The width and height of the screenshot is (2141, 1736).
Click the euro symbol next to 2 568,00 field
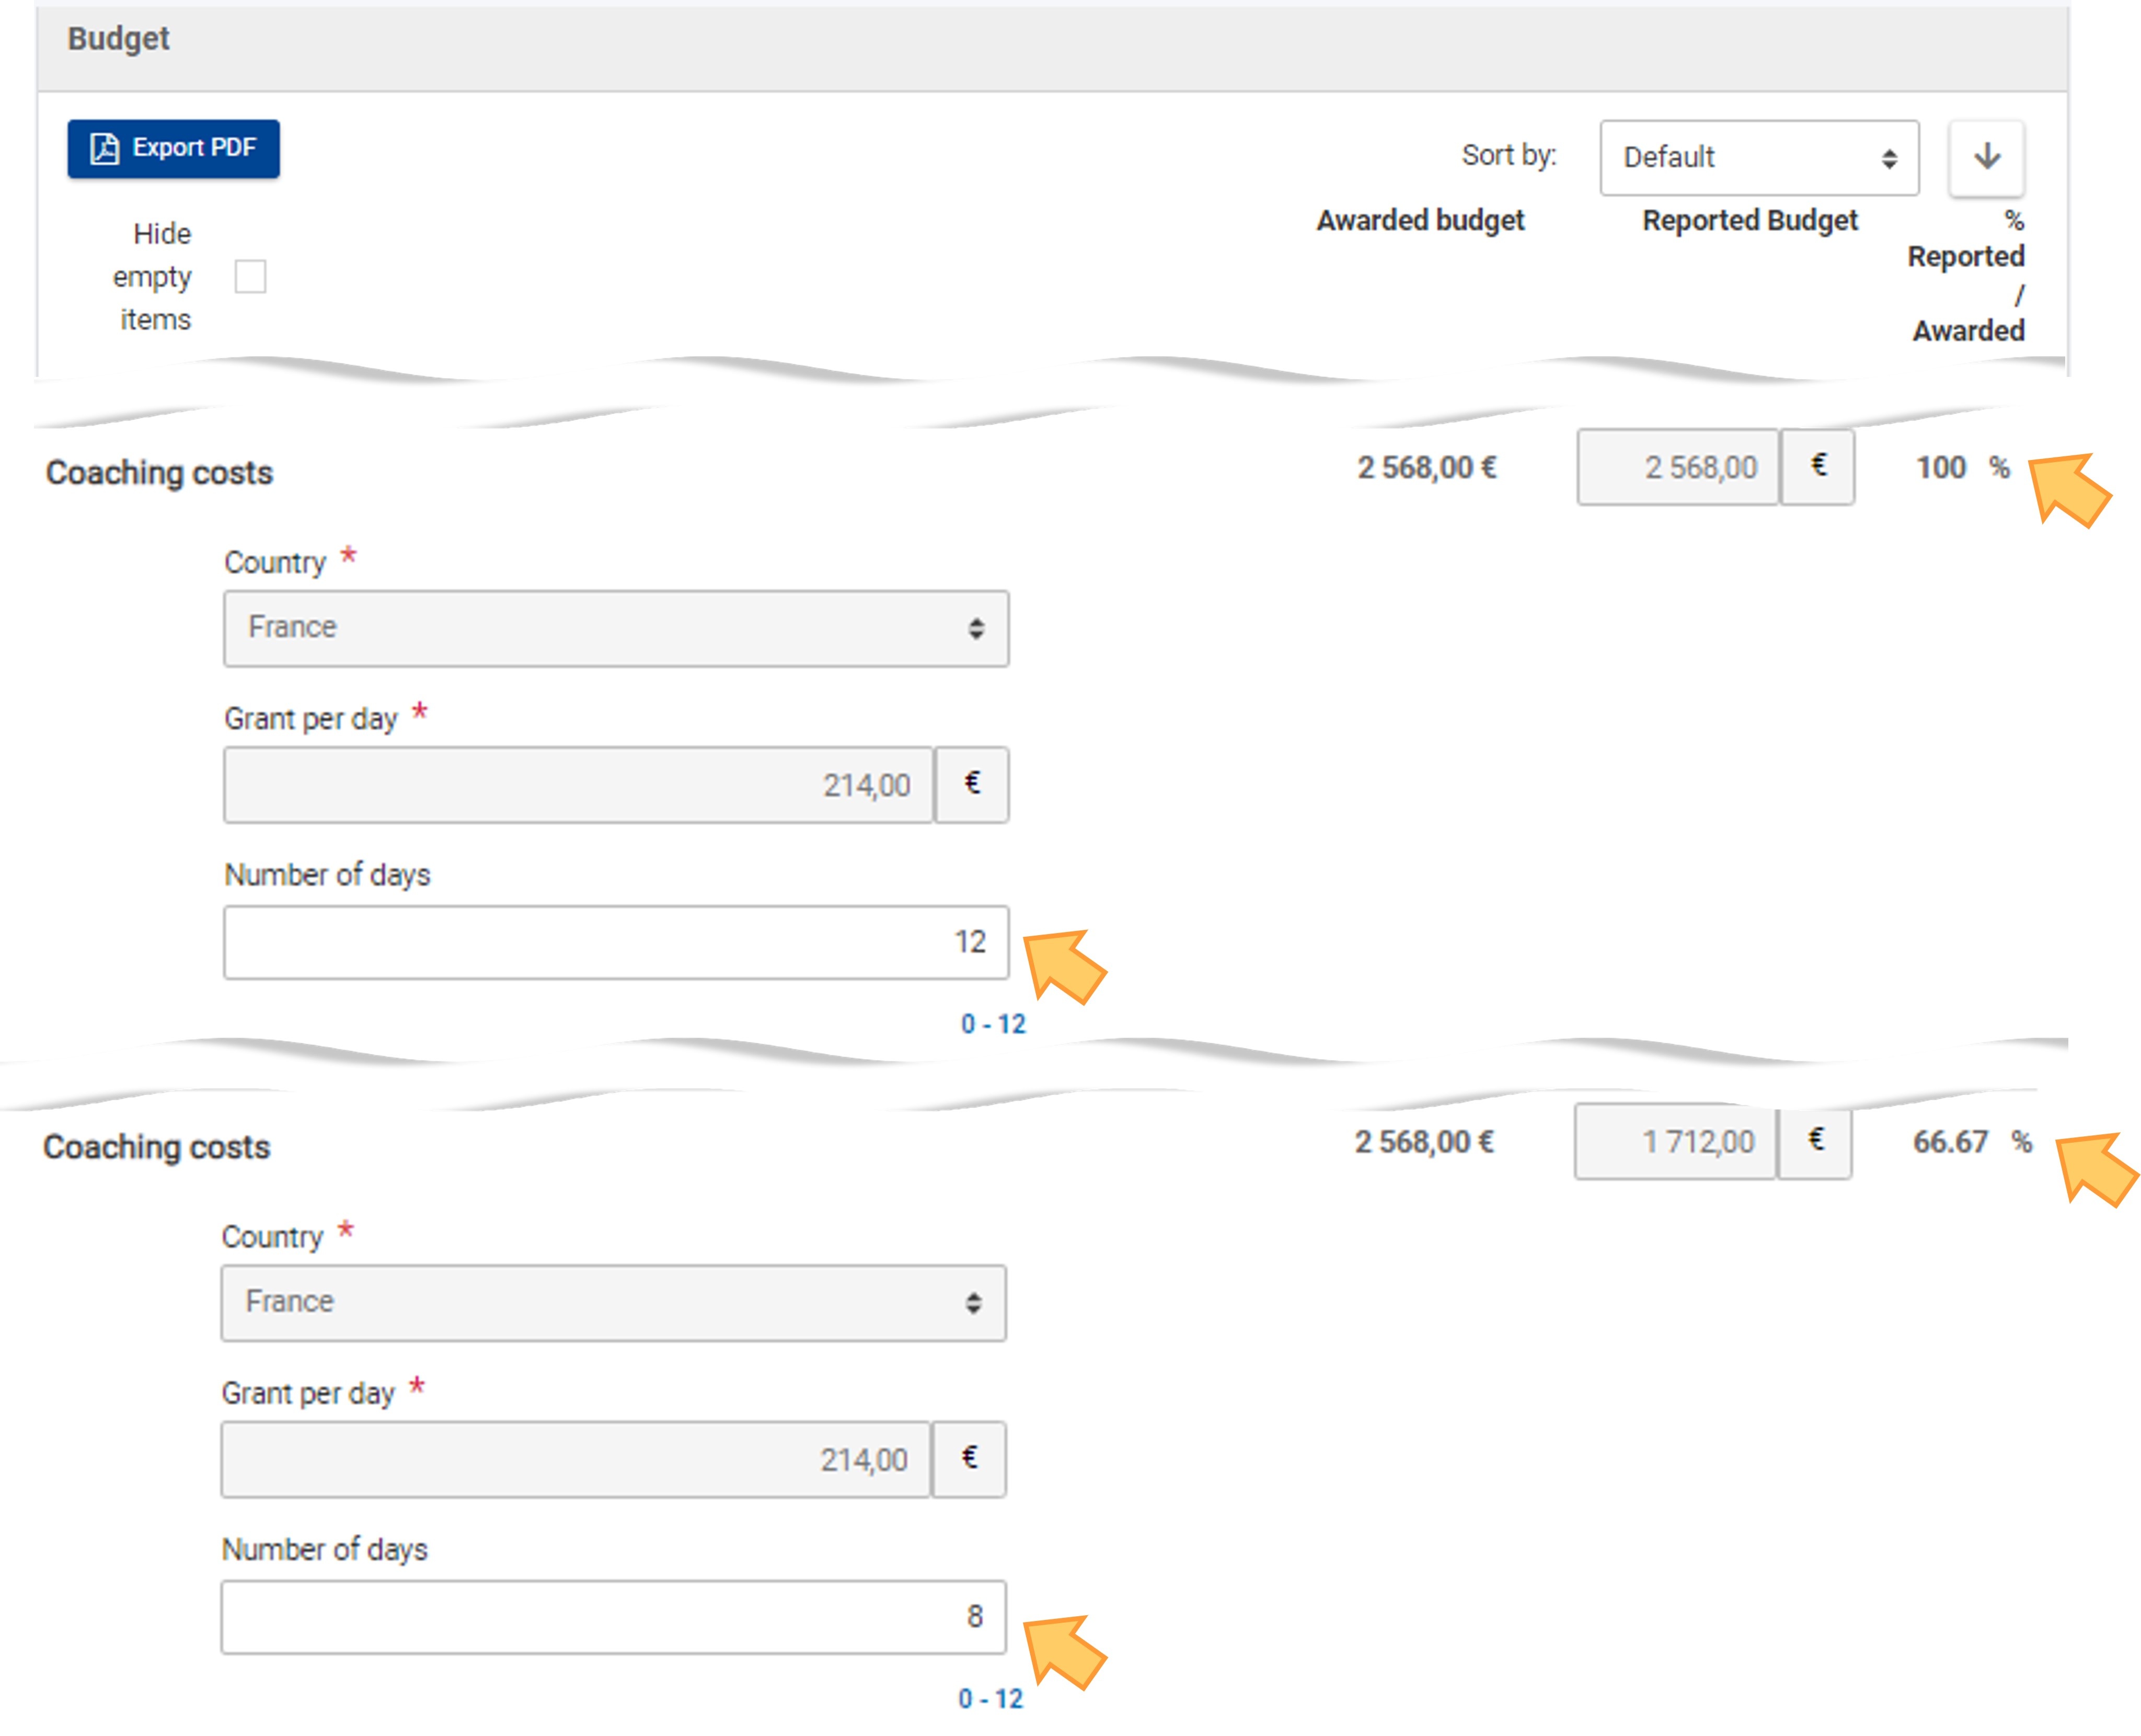tap(1817, 467)
